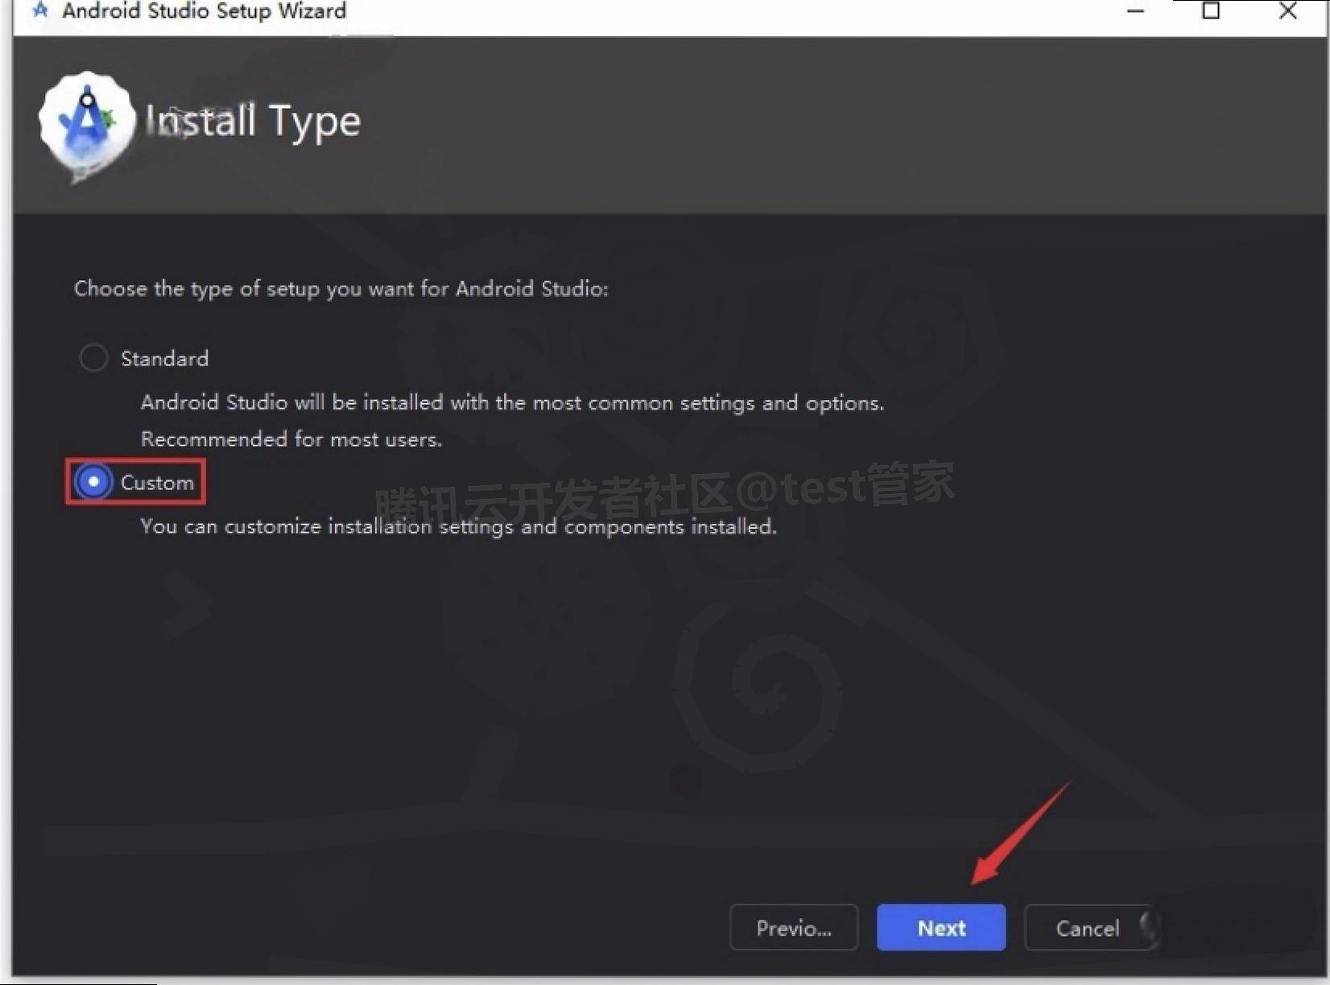Cancel the setup wizard

pos(1088,928)
